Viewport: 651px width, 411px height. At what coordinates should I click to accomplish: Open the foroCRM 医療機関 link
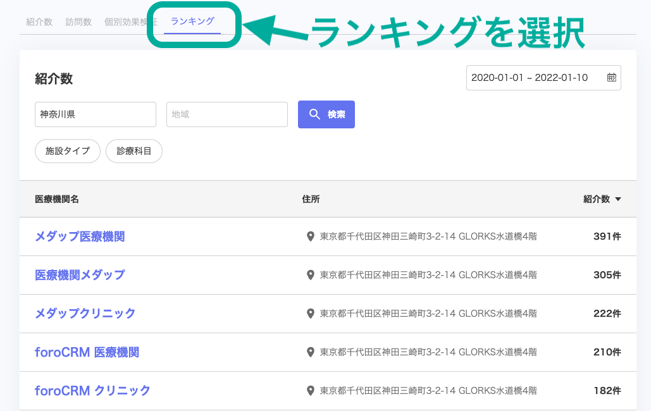(87, 352)
